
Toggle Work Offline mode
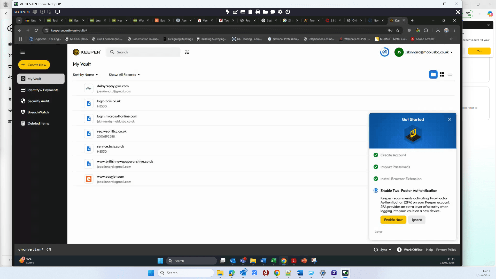(410, 250)
